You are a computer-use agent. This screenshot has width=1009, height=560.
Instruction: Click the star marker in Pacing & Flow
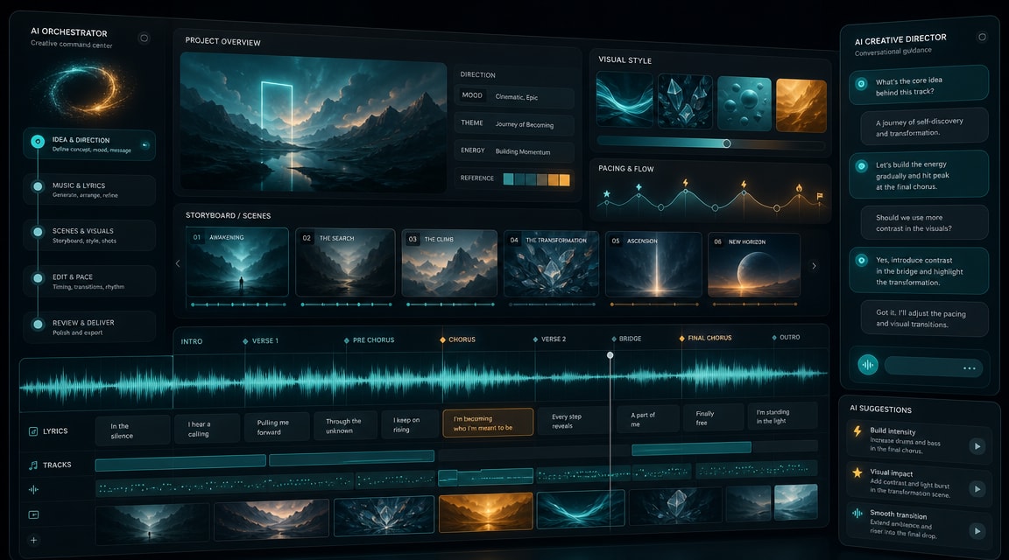pos(606,193)
